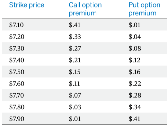Click the $7.10 strike price cell
This screenshot has height=127, width=167.
click(16, 25)
